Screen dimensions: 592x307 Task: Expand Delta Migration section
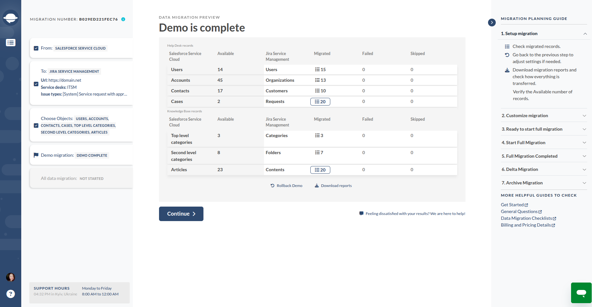click(544, 169)
